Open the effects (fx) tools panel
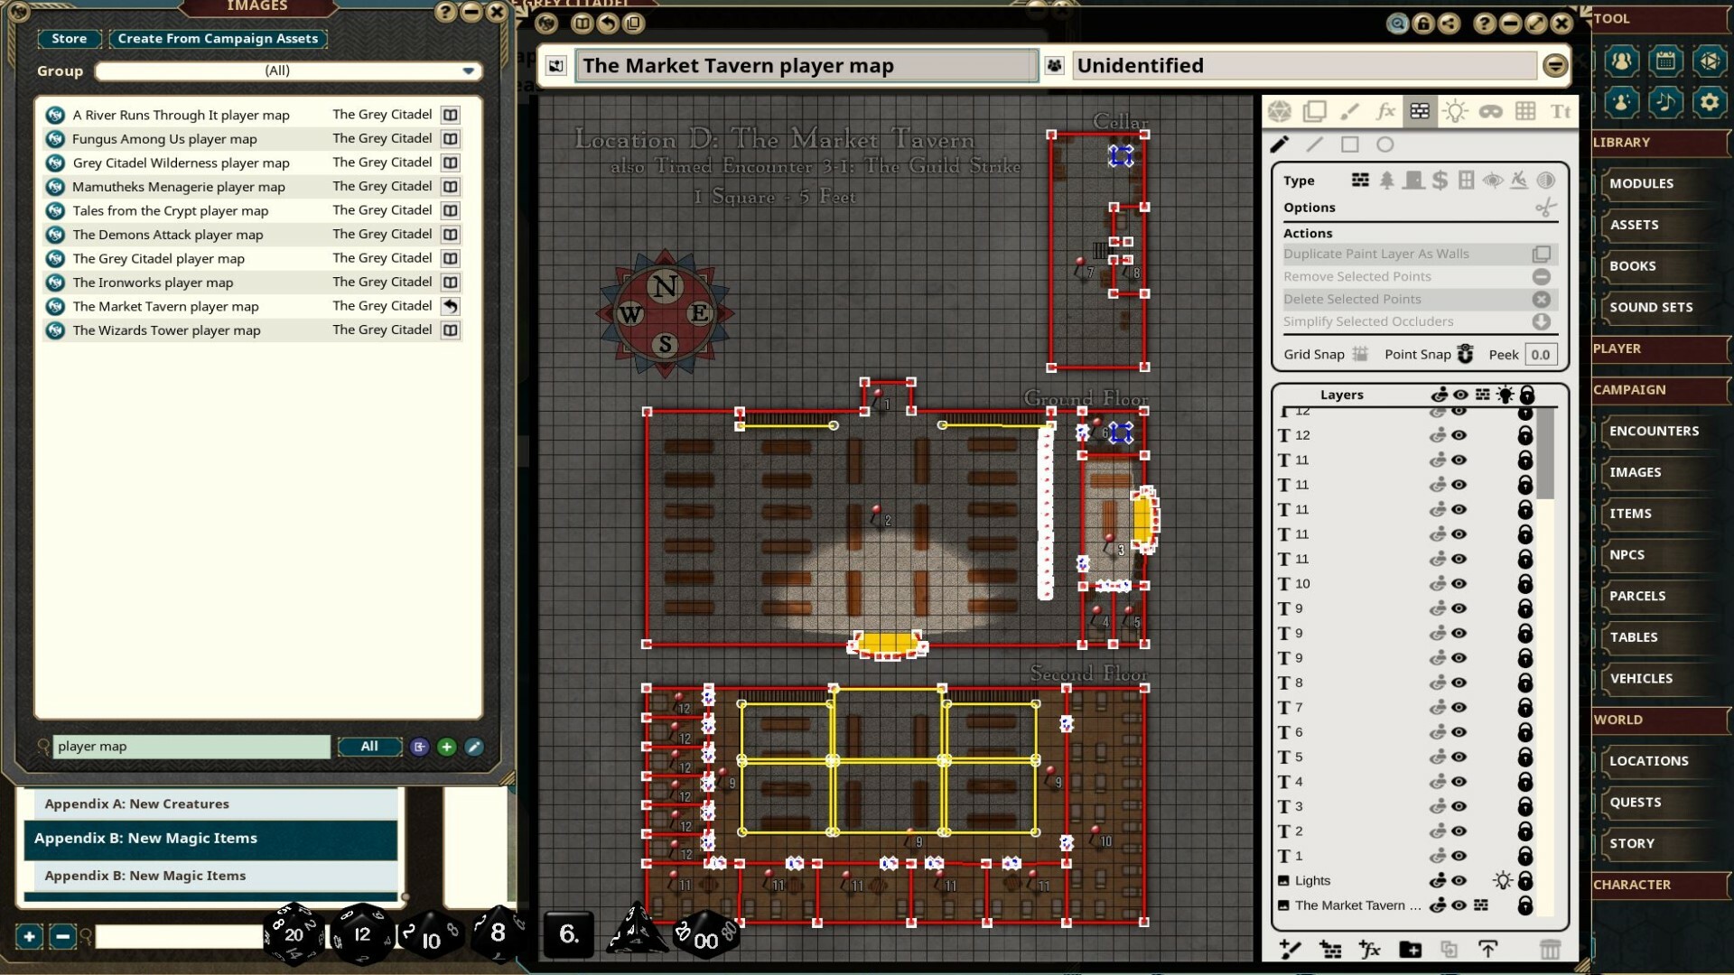Image resolution: width=1734 pixels, height=975 pixels. coord(1385,111)
